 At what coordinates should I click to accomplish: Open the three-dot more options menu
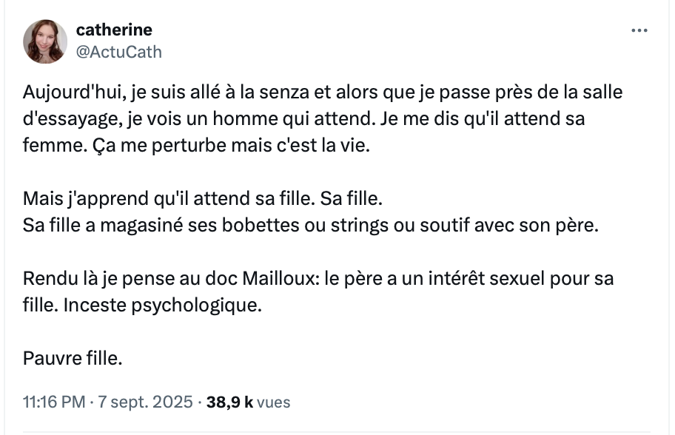click(x=639, y=30)
